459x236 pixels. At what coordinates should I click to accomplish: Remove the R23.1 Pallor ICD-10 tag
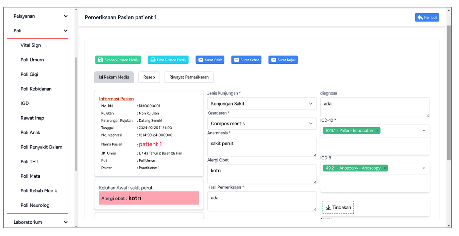377,131
